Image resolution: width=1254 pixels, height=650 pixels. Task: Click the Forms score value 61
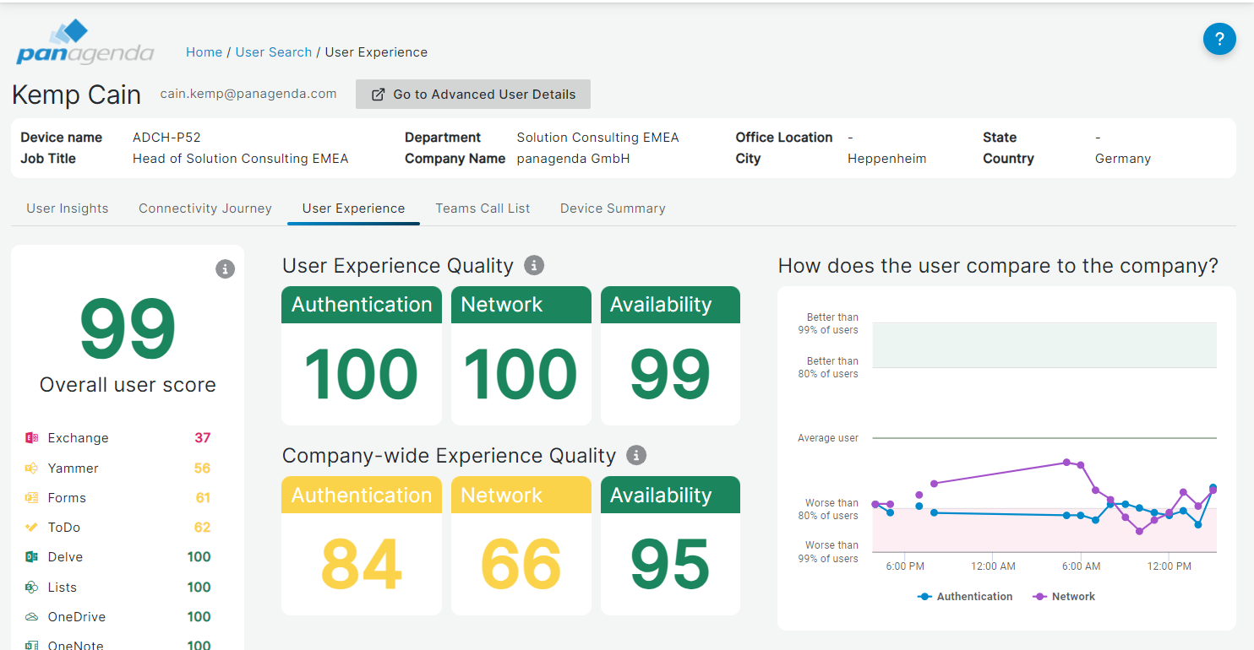[x=203, y=498]
